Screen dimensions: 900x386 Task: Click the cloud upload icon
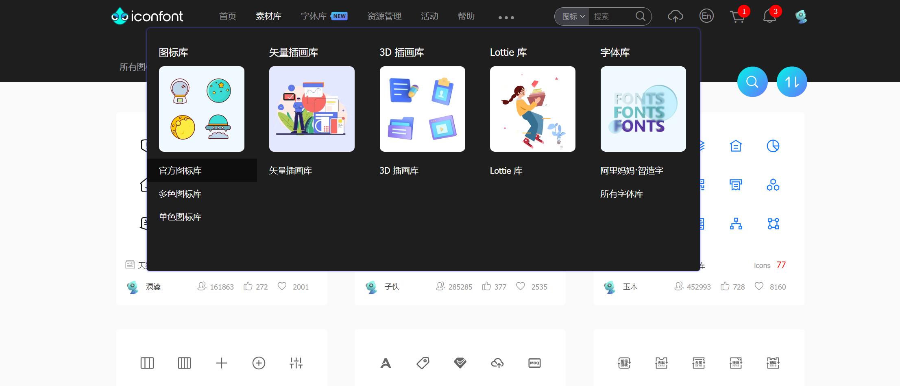[675, 16]
